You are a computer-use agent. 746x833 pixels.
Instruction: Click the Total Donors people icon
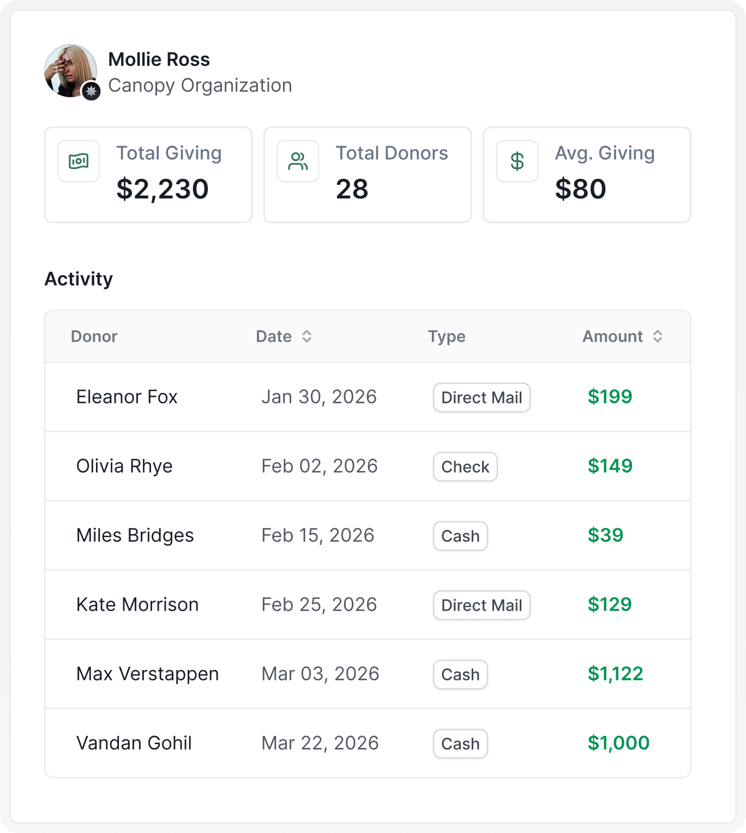click(x=298, y=161)
